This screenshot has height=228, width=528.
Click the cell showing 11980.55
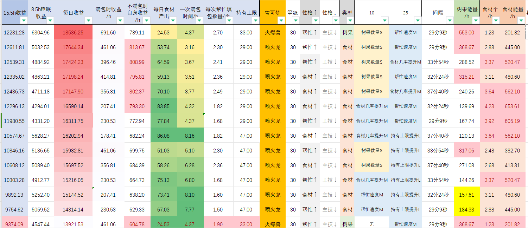point(14,121)
